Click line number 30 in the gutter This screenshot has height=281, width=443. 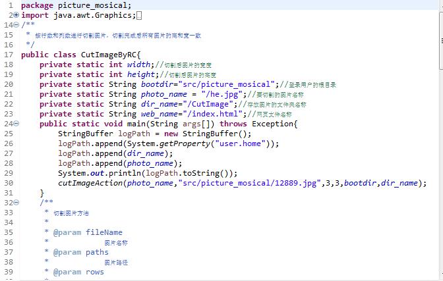pyautogui.click(x=9, y=183)
